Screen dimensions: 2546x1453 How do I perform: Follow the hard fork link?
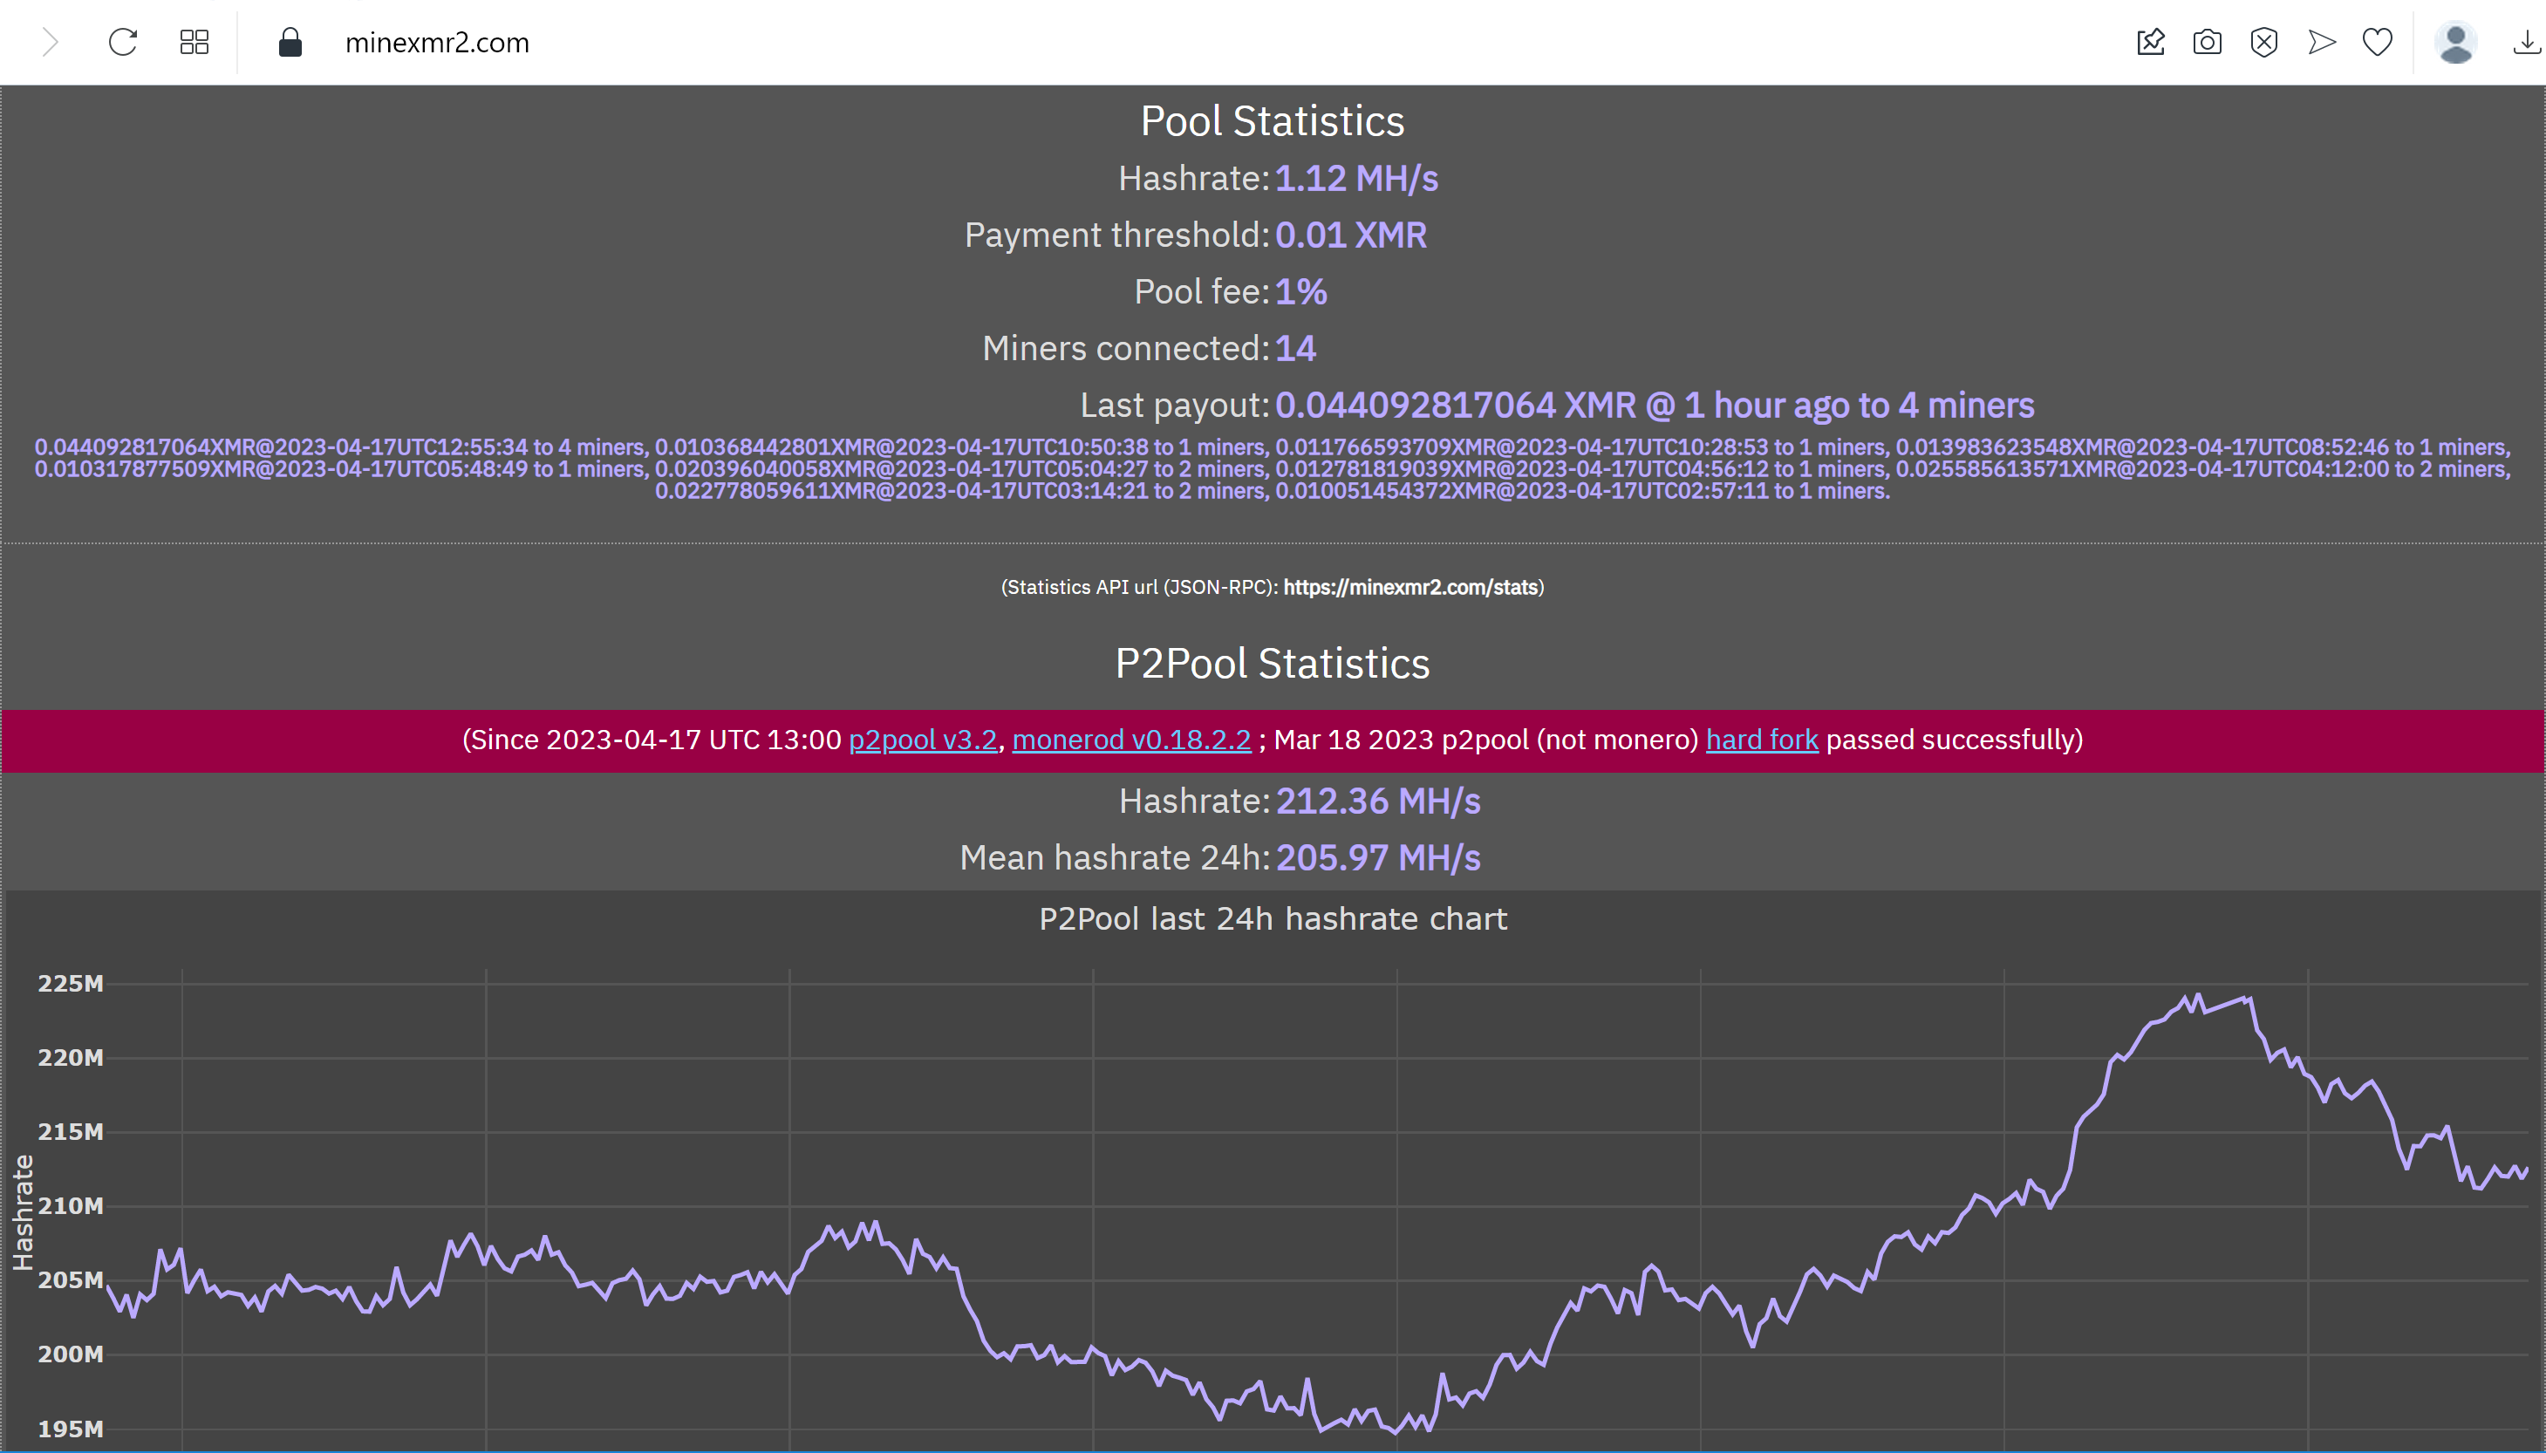(1762, 740)
